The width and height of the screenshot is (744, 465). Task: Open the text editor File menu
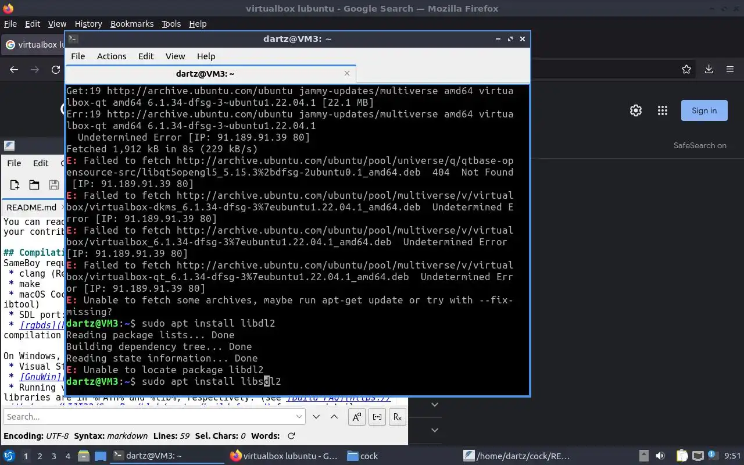click(13, 163)
